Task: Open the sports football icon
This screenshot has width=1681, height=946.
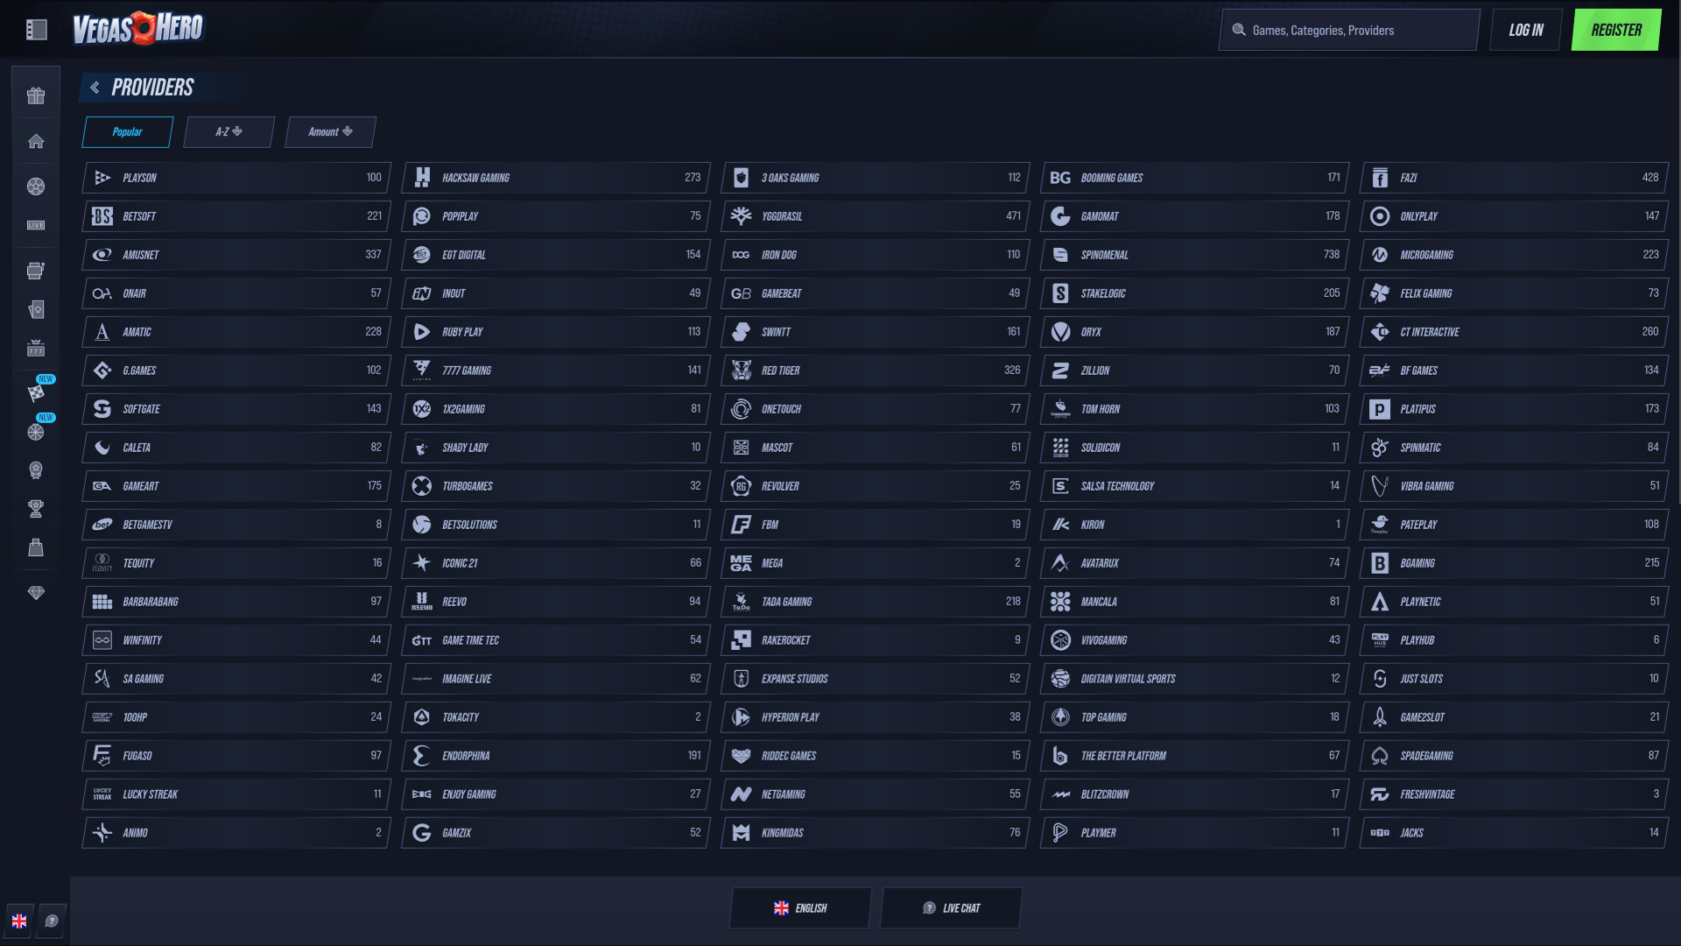Action: coord(35,186)
